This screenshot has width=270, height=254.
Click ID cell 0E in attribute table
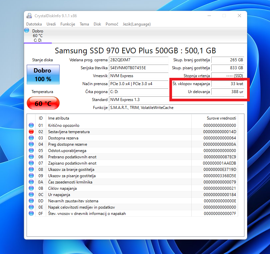click(x=41, y=207)
